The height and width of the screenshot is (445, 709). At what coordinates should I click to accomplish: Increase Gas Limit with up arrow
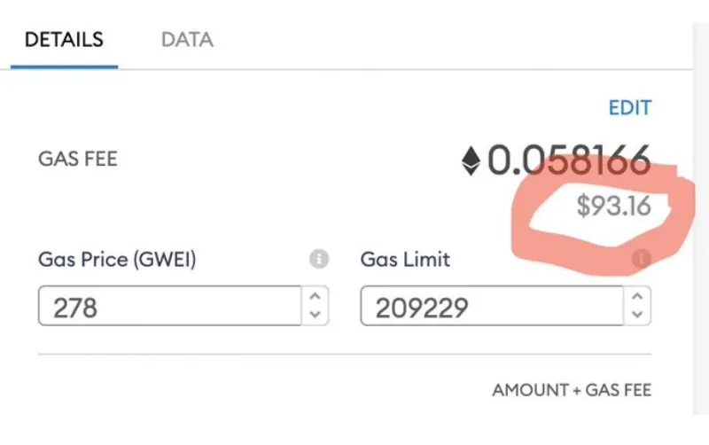point(638,298)
